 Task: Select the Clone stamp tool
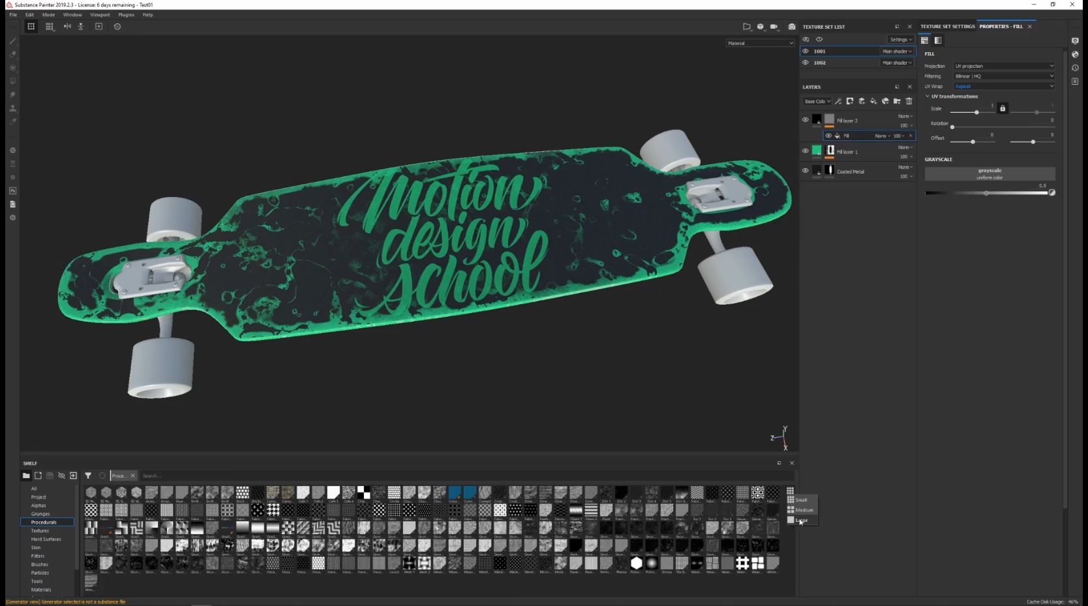pyautogui.click(x=12, y=108)
